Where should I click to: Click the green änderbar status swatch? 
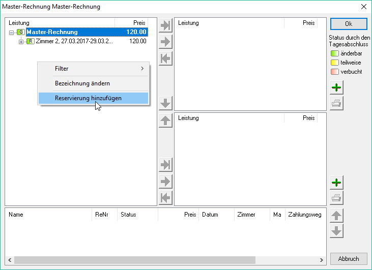coord(334,53)
